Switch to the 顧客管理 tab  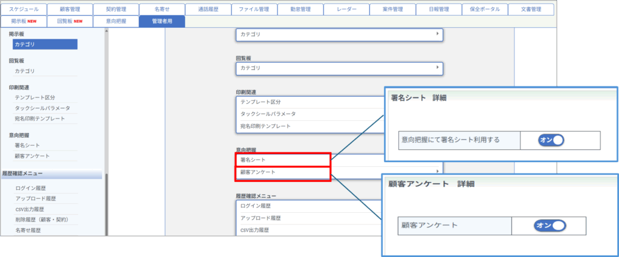pos(70,10)
